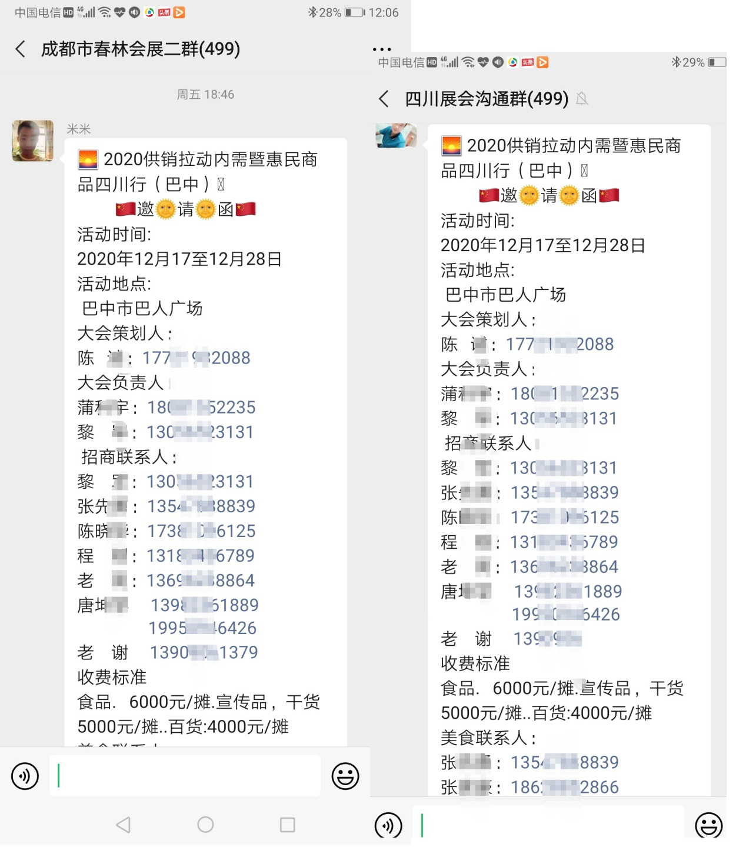Image resolution: width=746 pixels, height=854 pixels.
Task: Tap back arrow in 四川展会沟通群 chat
Action: [x=384, y=99]
